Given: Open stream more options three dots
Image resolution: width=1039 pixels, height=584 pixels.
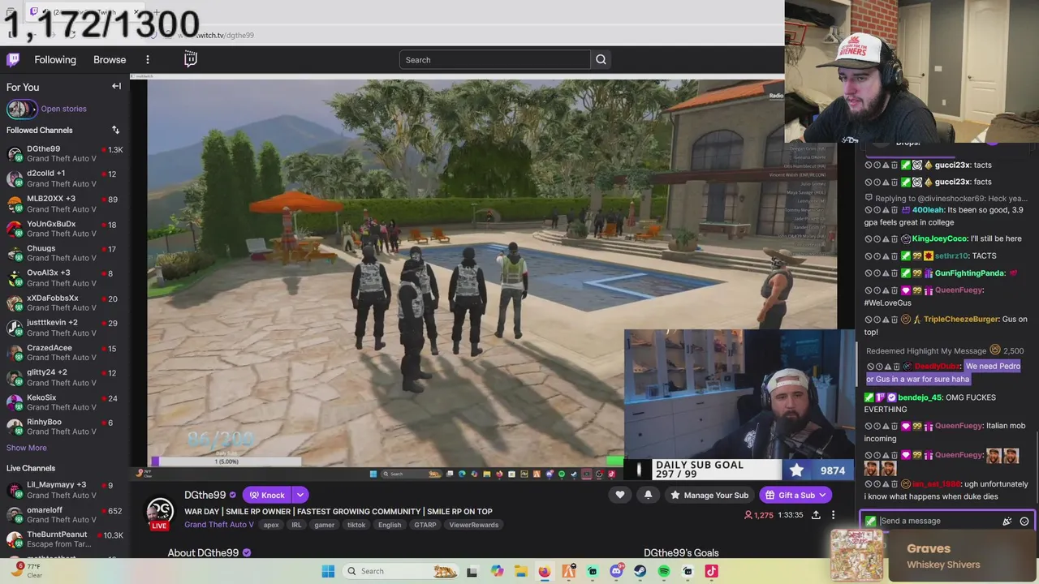Looking at the screenshot, I should pos(833,515).
